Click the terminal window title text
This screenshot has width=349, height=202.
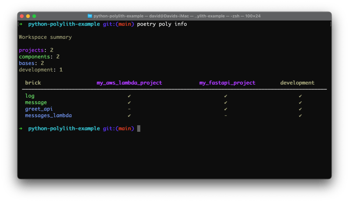pyautogui.click(x=177, y=16)
